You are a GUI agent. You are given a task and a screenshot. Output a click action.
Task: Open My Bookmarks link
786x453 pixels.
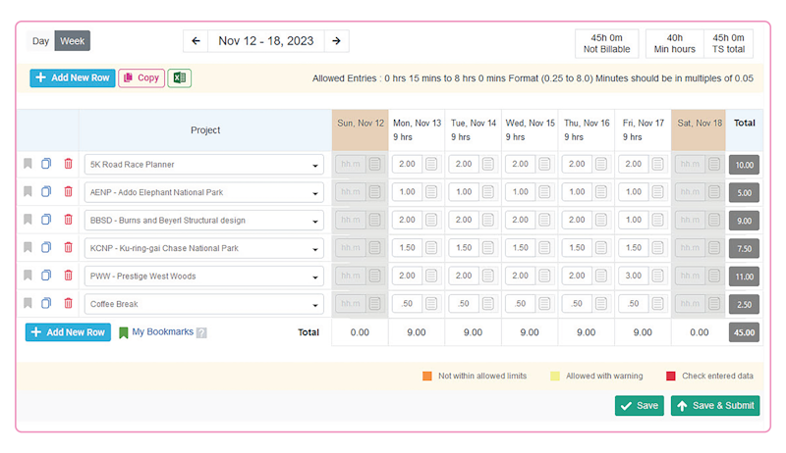click(x=162, y=332)
